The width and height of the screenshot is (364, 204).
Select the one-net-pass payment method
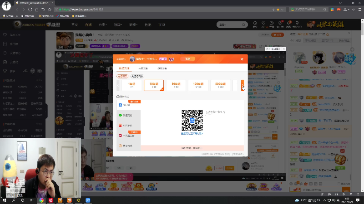[x=129, y=136]
